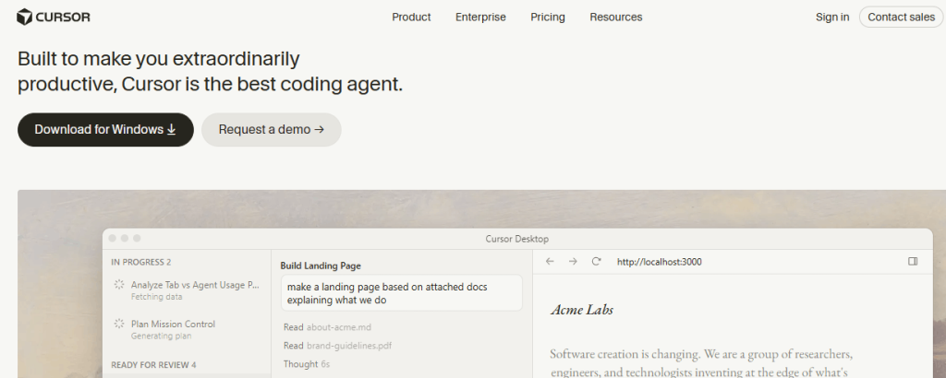The image size is (946, 378).
Task: Click the READY FOR REVIEW 4 header
Action: pos(153,365)
